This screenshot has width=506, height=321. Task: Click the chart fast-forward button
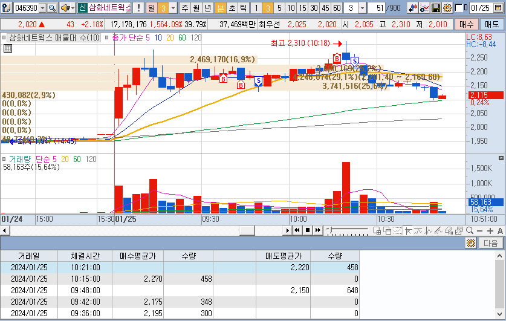tap(318, 230)
